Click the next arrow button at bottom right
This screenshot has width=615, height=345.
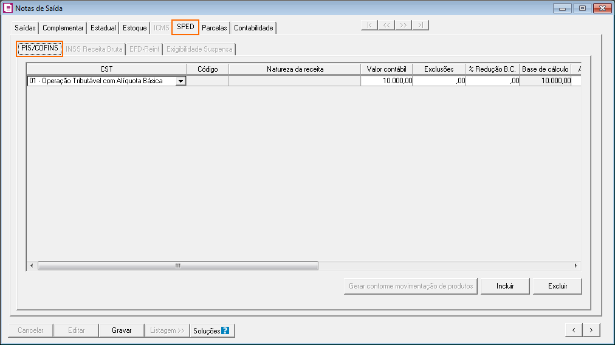pyautogui.click(x=591, y=330)
